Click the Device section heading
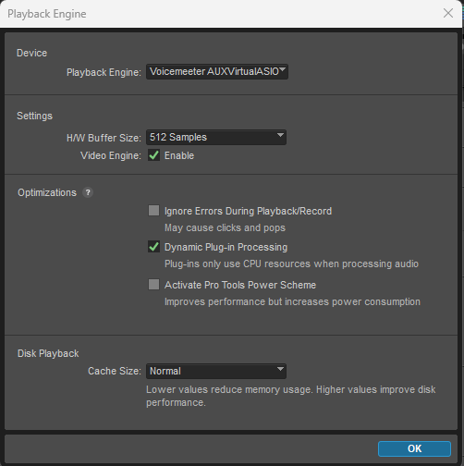 click(31, 53)
